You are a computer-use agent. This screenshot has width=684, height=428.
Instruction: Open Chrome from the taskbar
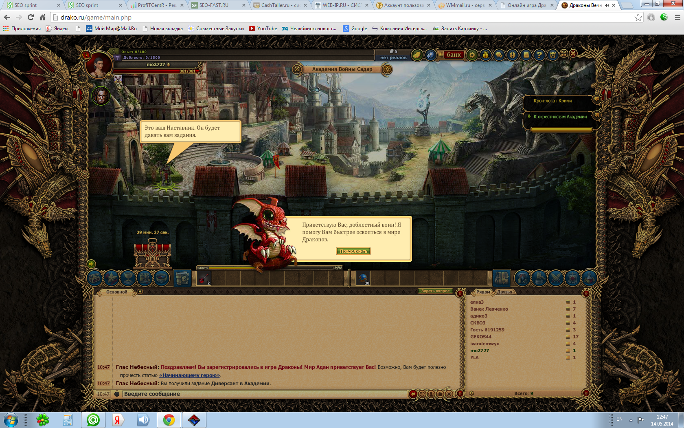[169, 420]
